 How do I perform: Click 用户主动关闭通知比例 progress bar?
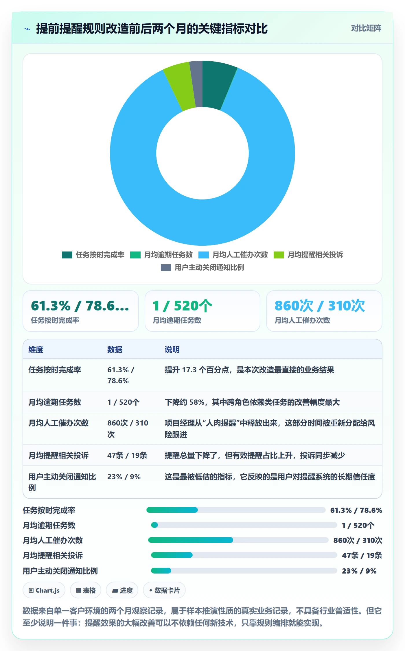[x=244, y=571]
